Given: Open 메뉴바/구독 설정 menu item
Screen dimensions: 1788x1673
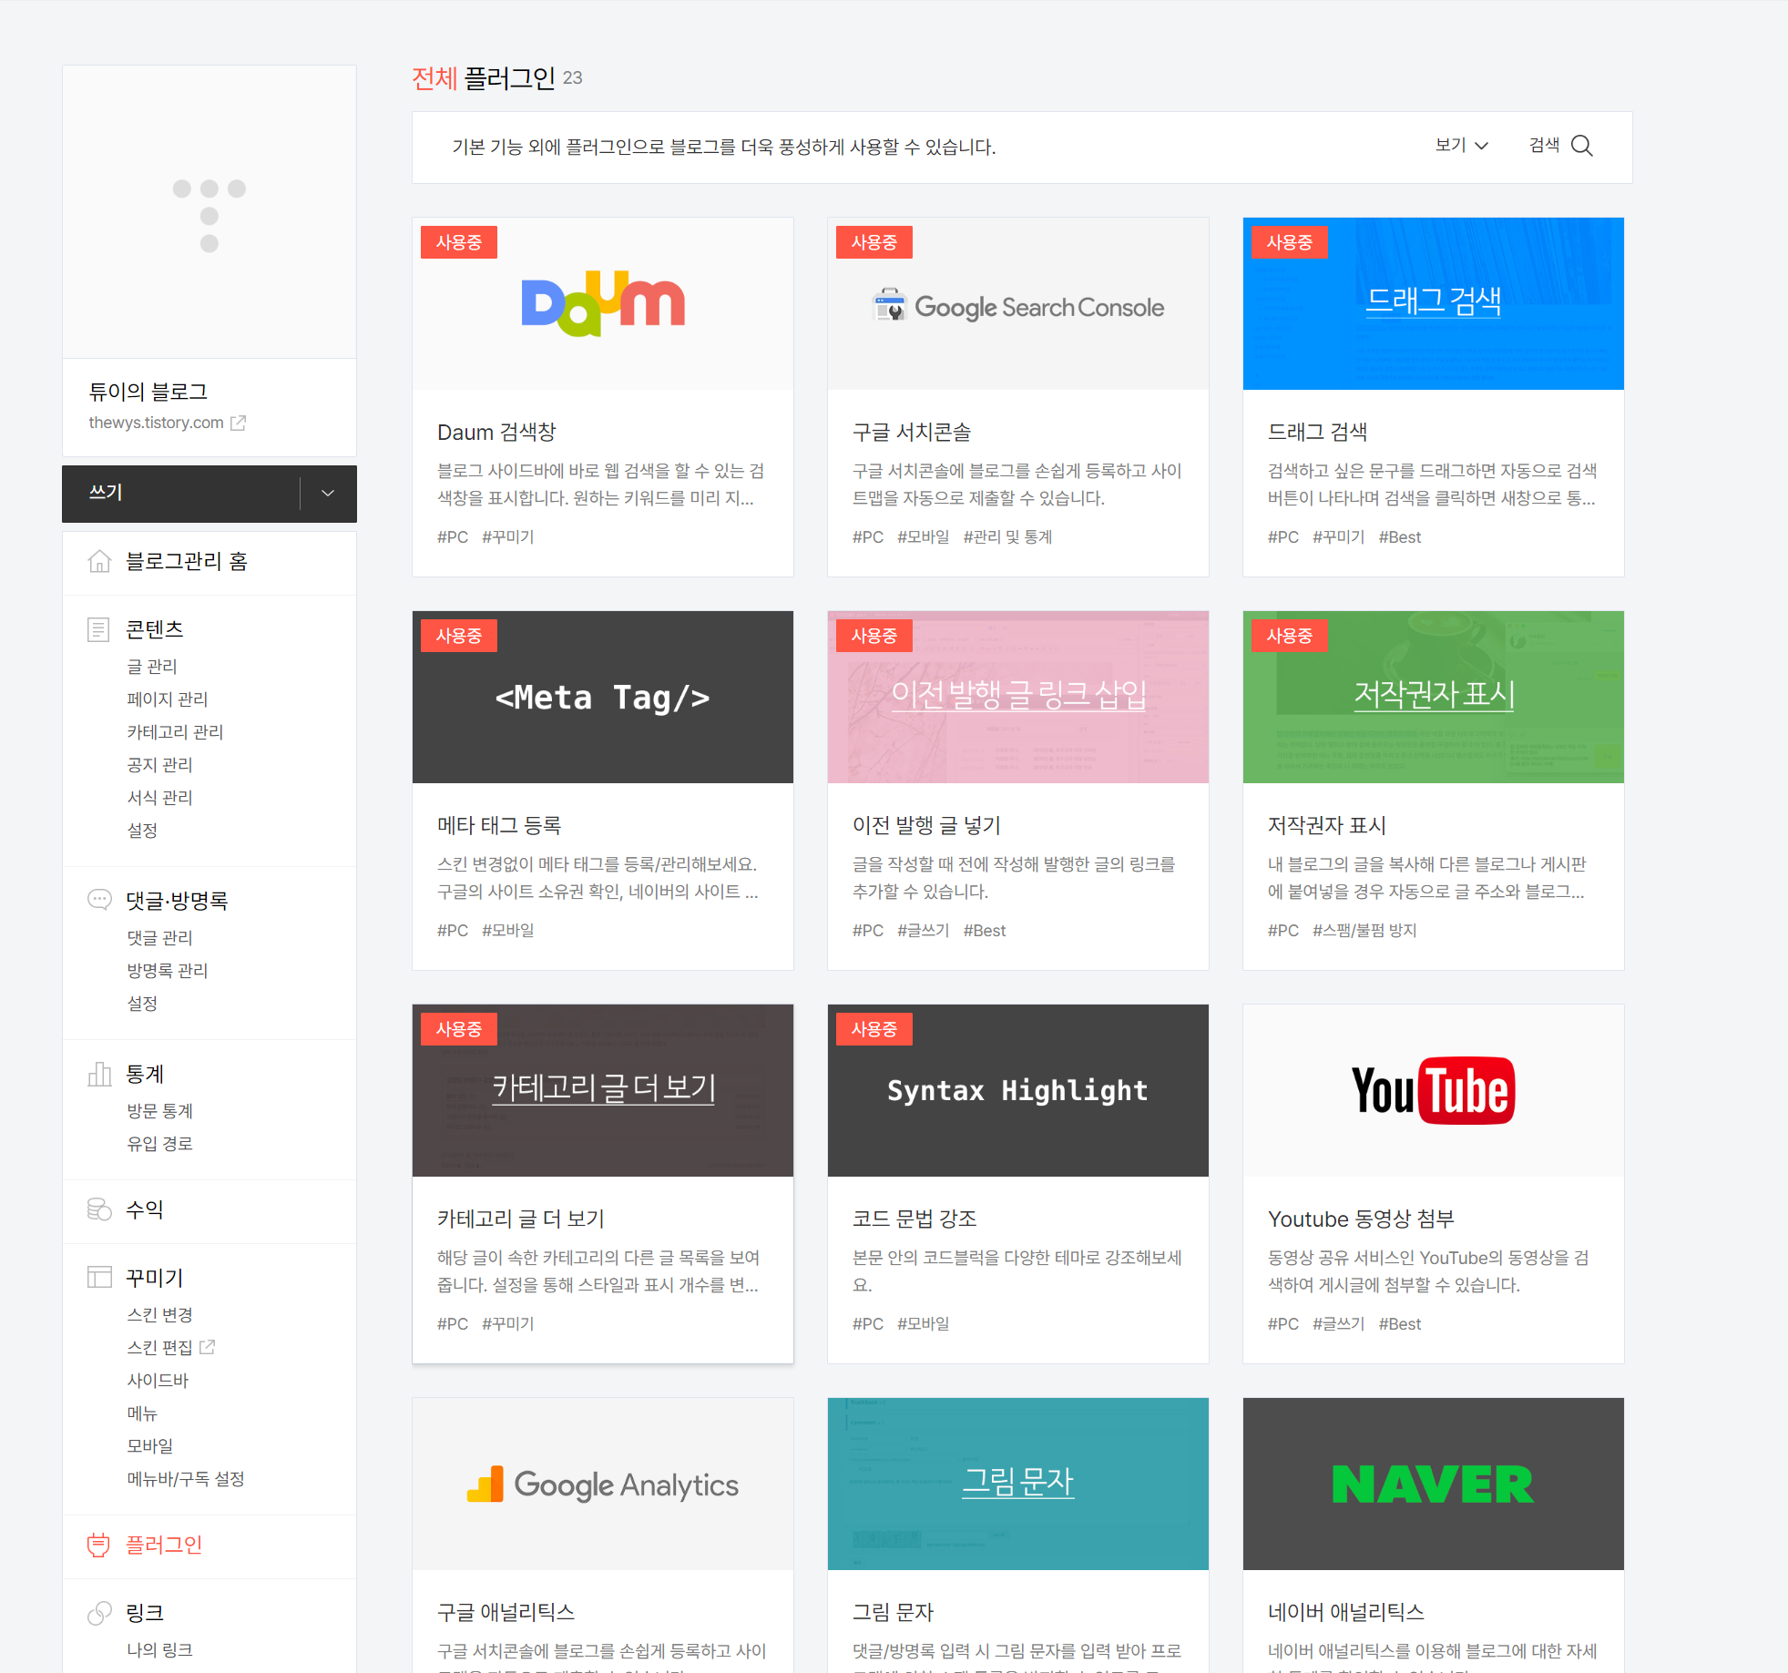Looking at the screenshot, I should pos(186,1479).
